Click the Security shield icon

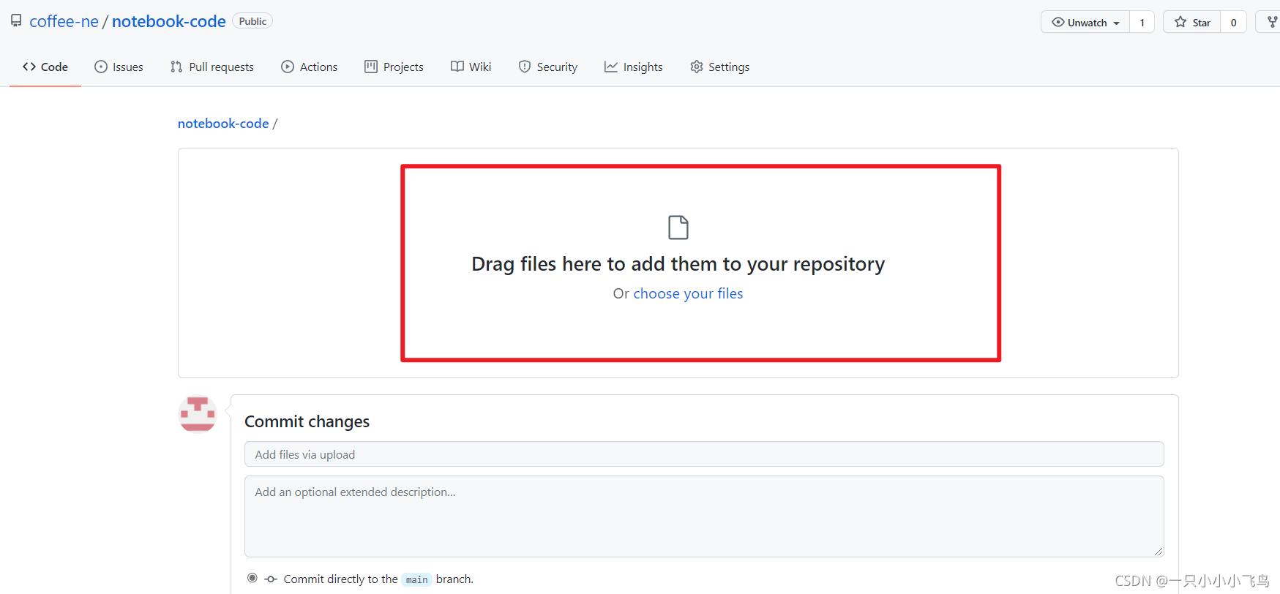[525, 67]
